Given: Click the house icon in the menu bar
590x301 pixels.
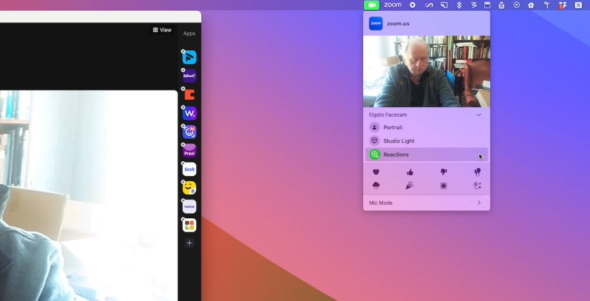Looking at the screenshot, I should pos(531,5).
